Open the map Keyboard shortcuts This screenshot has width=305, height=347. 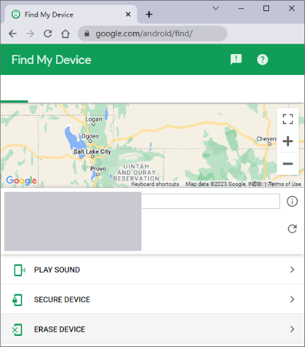(155, 184)
